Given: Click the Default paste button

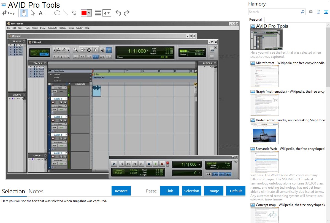Looking at the screenshot, I should pyautogui.click(x=236, y=191).
